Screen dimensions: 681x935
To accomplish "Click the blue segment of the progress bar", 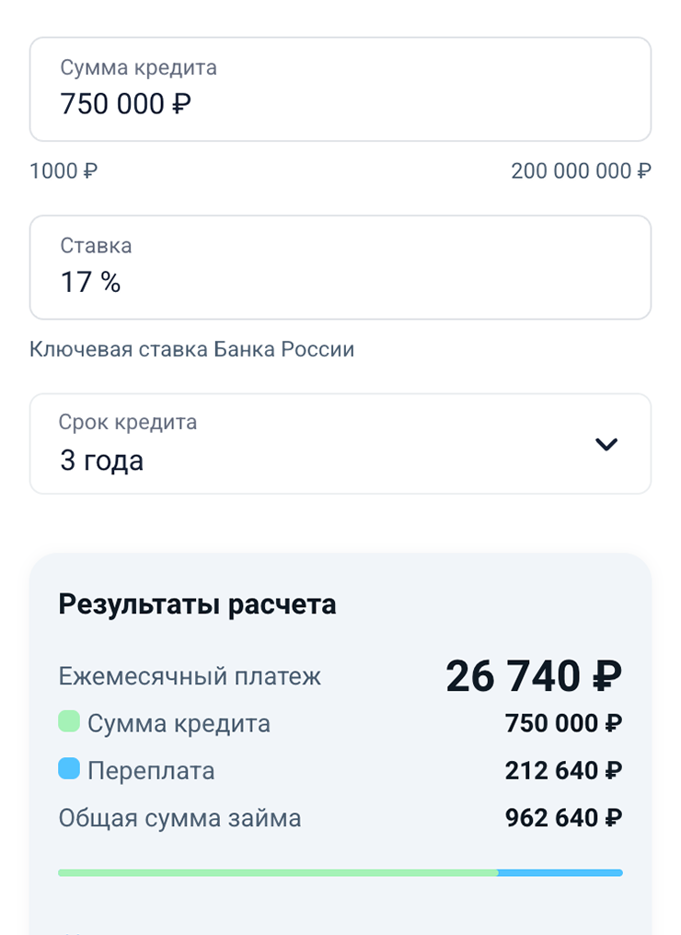I will pyautogui.click(x=560, y=872).
